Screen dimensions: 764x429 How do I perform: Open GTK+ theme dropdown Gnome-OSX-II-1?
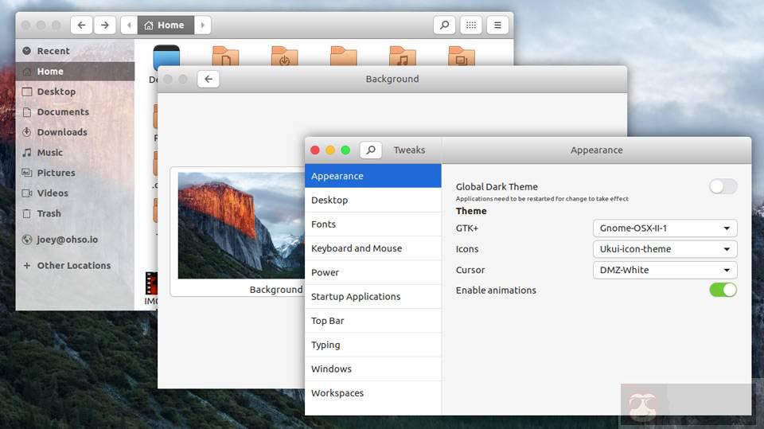pyautogui.click(x=665, y=228)
